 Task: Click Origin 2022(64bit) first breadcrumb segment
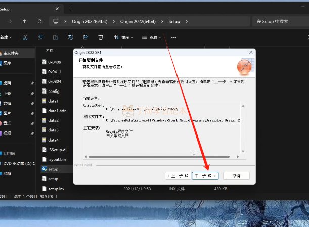point(89,21)
